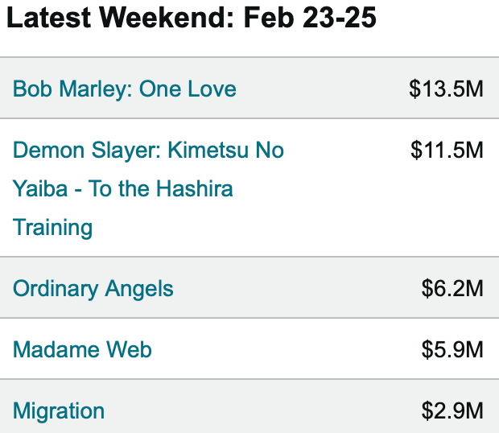The image size is (499, 433).
Task: Click the word Marley in the first row
Action: click(96, 89)
